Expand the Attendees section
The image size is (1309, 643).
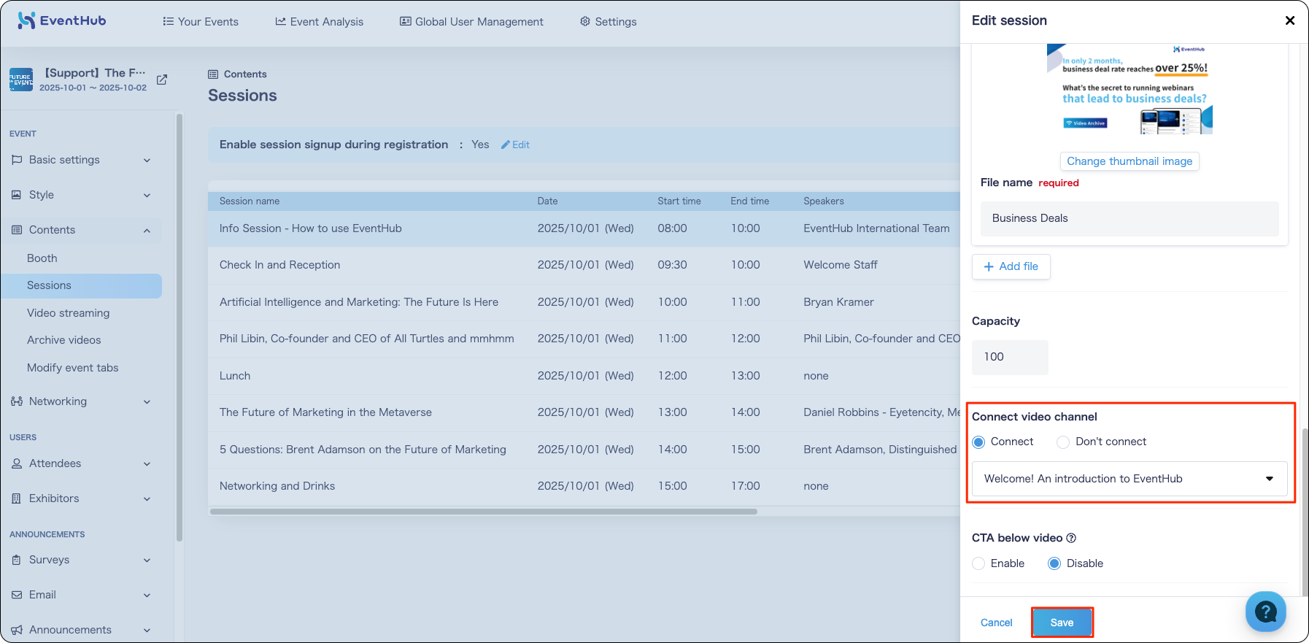point(147,464)
